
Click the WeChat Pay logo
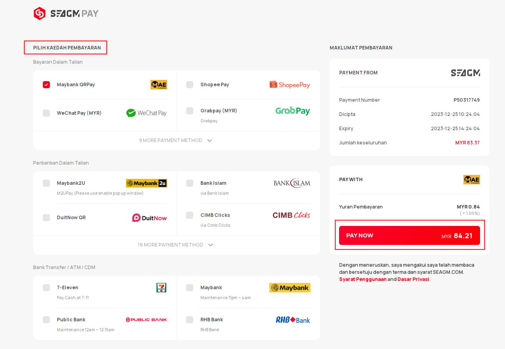click(x=147, y=113)
